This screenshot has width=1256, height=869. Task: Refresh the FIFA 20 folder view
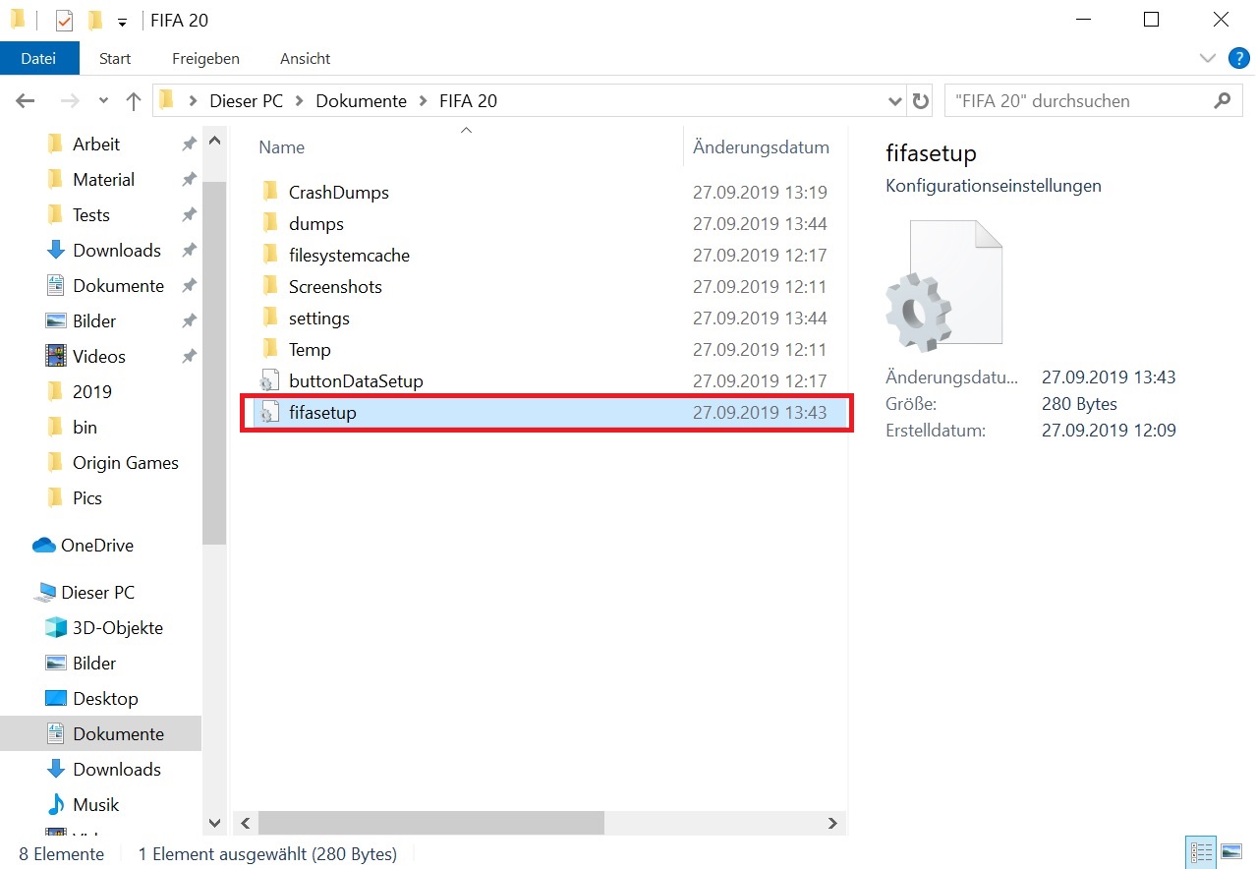(920, 100)
